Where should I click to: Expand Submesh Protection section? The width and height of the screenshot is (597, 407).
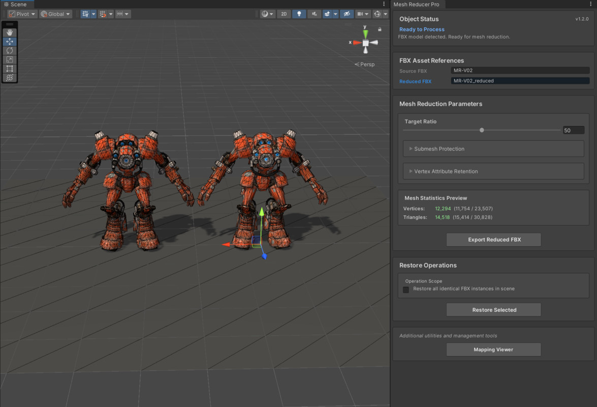[x=493, y=149]
